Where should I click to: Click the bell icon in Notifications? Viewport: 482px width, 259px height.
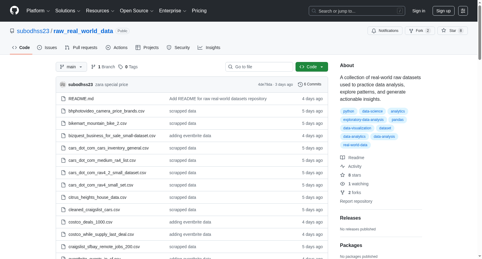[x=374, y=31]
